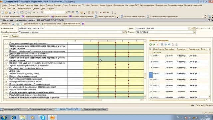Sort fill rules ascending

click(x=173, y=44)
